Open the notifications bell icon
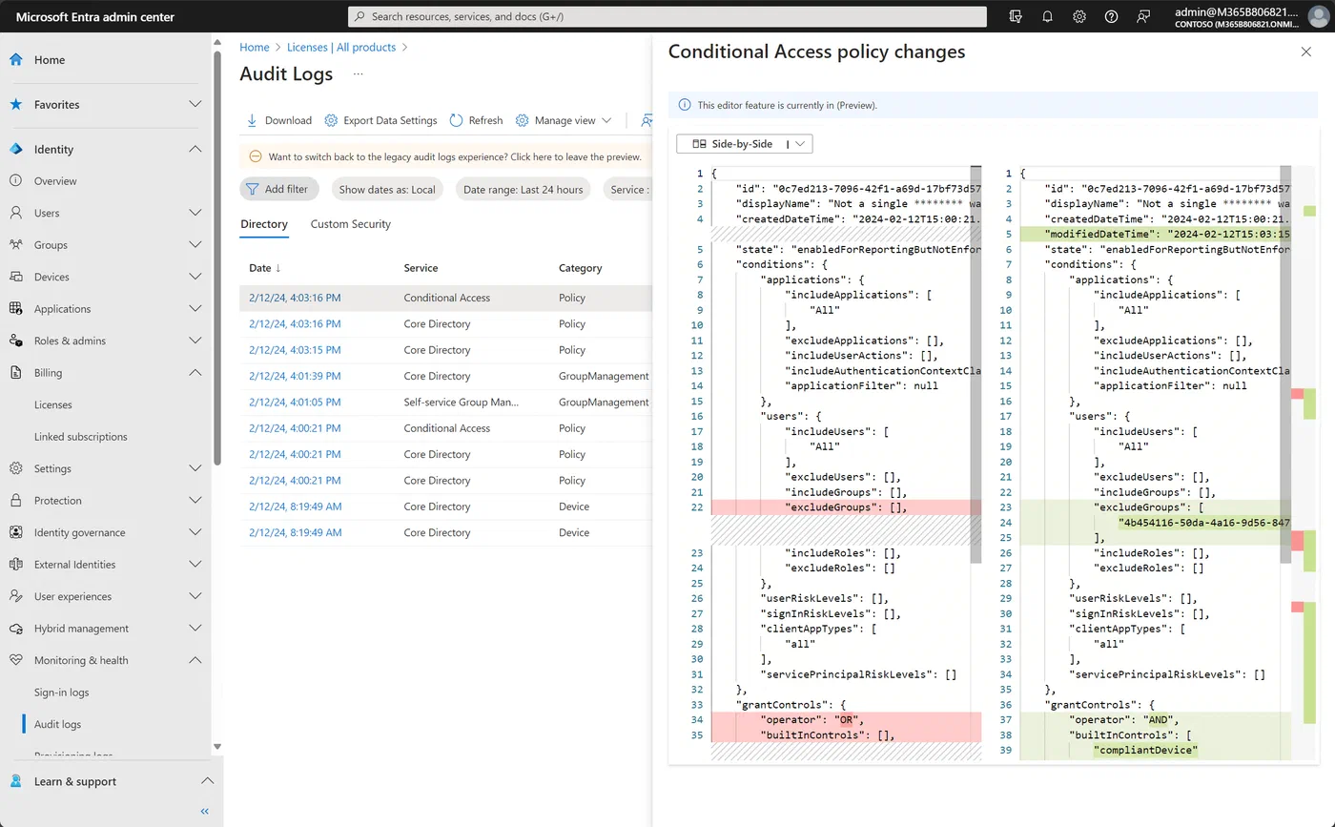This screenshot has height=827, width=1335. (1047, 16)
